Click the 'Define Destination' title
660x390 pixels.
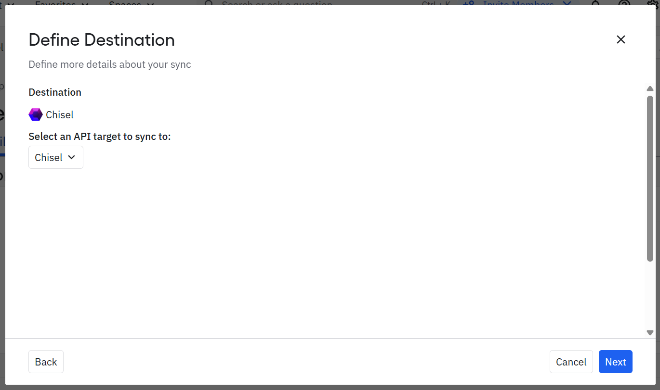coord(102,39)
